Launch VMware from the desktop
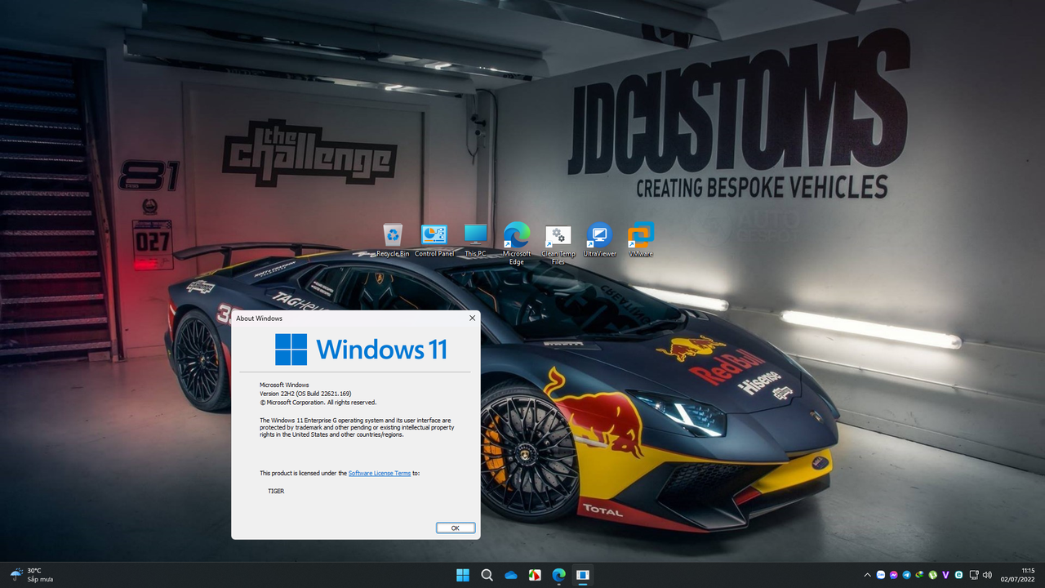This screenshot has width=1045, height=588. [640, 237]
